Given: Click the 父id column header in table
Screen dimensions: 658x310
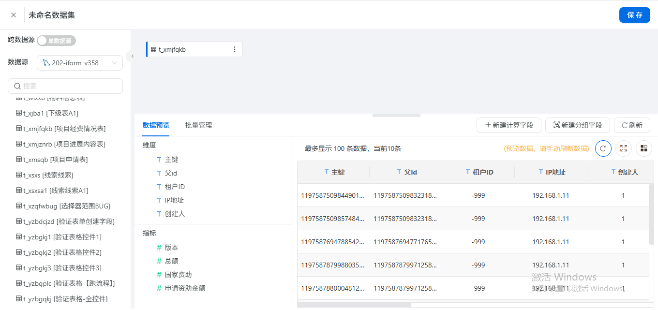Looking at the screenshot, I should [x=406, y=172].
